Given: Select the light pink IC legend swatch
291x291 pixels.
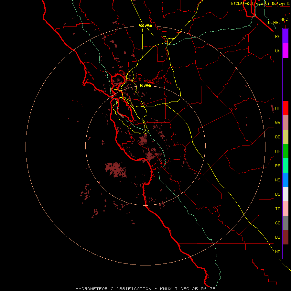Looking at the screenshot, I should pos(286,209).
